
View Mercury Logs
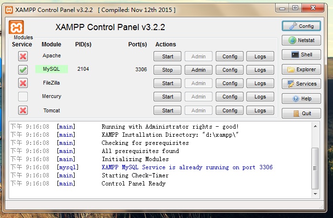coord(260,97)
